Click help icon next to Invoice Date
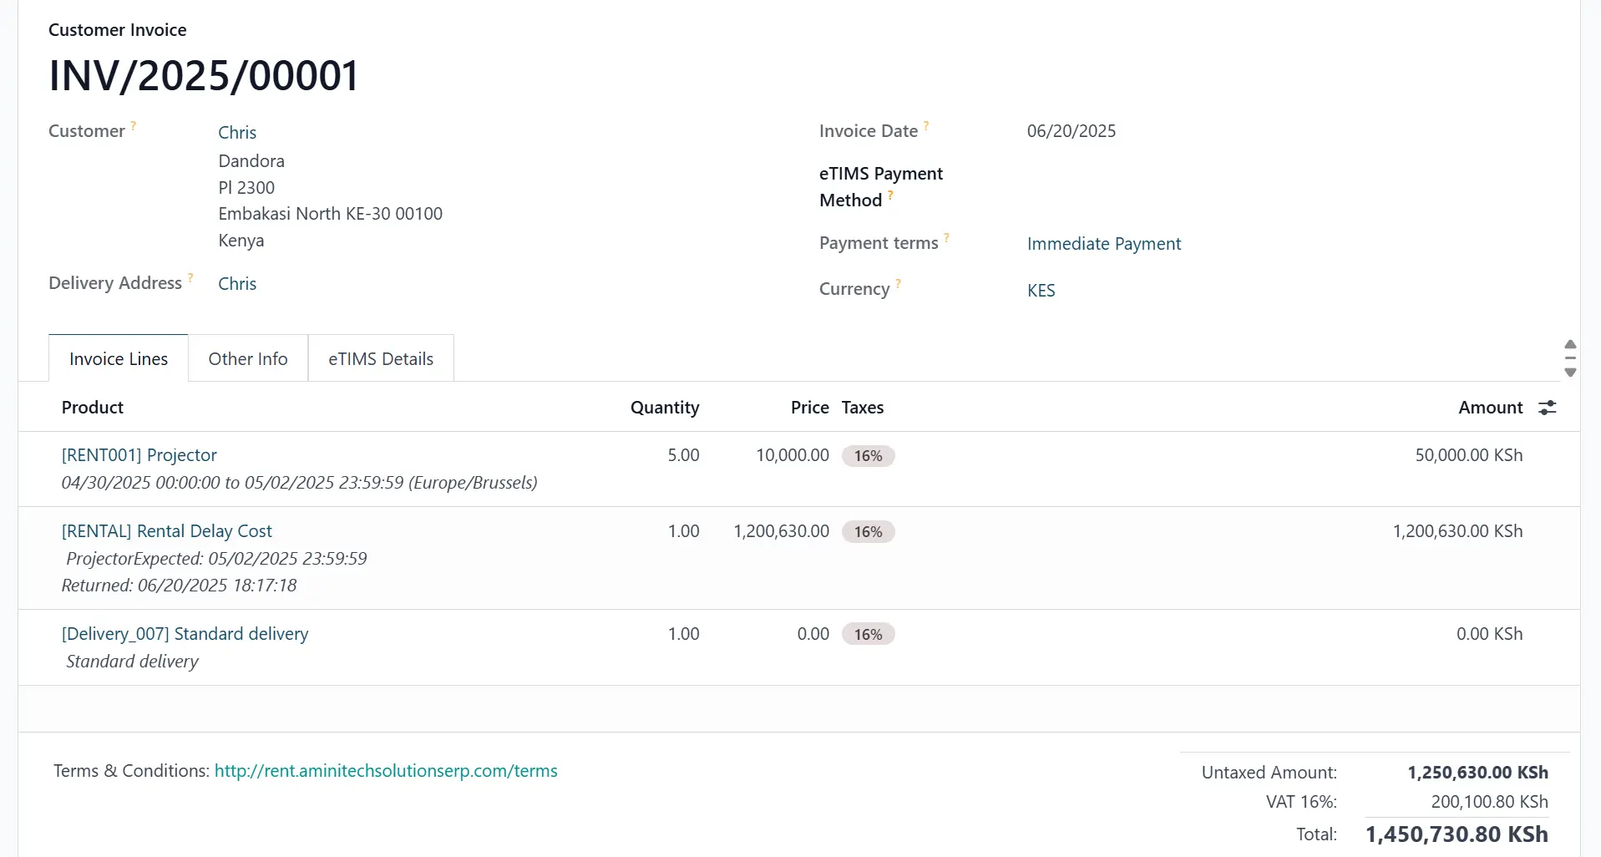This screenshot has height=857, width=1601. [x=926, y=126]
